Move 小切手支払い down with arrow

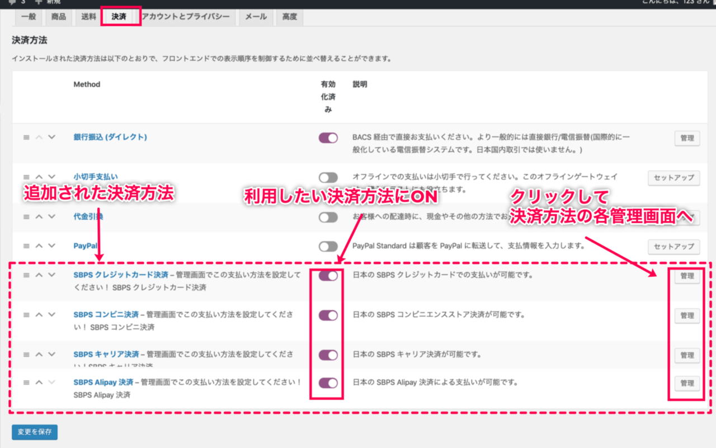click(51, 177)
